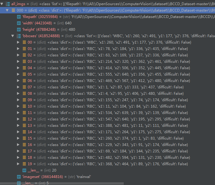Expand bbox entry 10 arrow
Viewport: 215px width, 185px height.
point(18,106)
